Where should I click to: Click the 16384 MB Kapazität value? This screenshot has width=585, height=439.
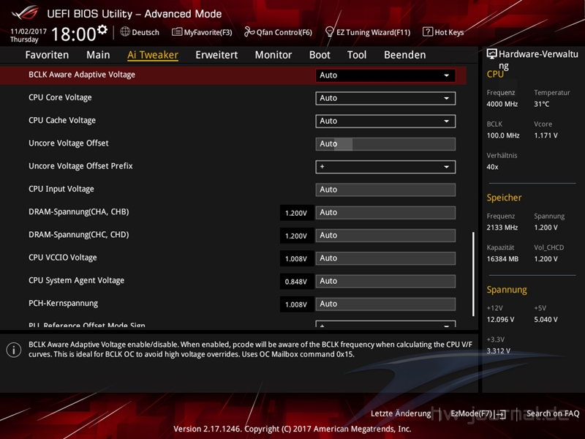(x=502, y=259)
